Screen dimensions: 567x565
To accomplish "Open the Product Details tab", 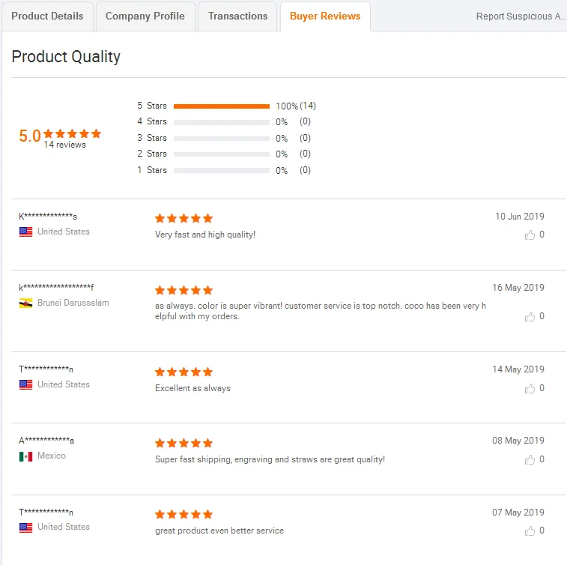I will 47,16.
